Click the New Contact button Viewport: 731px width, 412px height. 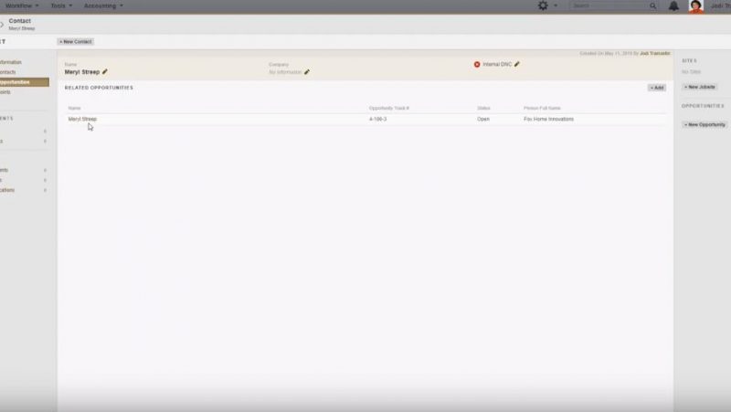75,41
